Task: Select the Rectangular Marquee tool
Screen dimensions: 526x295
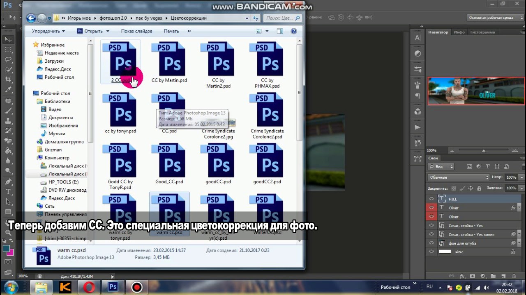Action: point(8,50)
